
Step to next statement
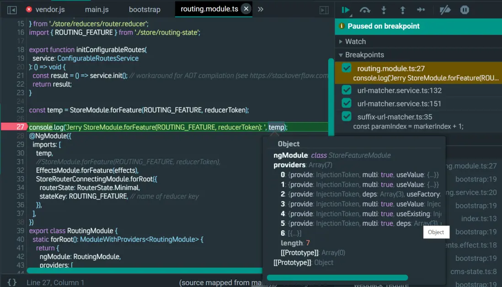[x=421, y=10]
